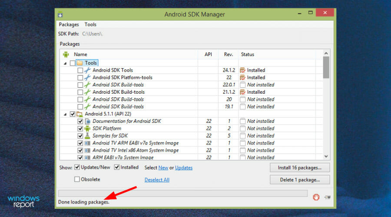
Task: Click Installed status icon for Build-tools 21.1.2
Action: 242,92
